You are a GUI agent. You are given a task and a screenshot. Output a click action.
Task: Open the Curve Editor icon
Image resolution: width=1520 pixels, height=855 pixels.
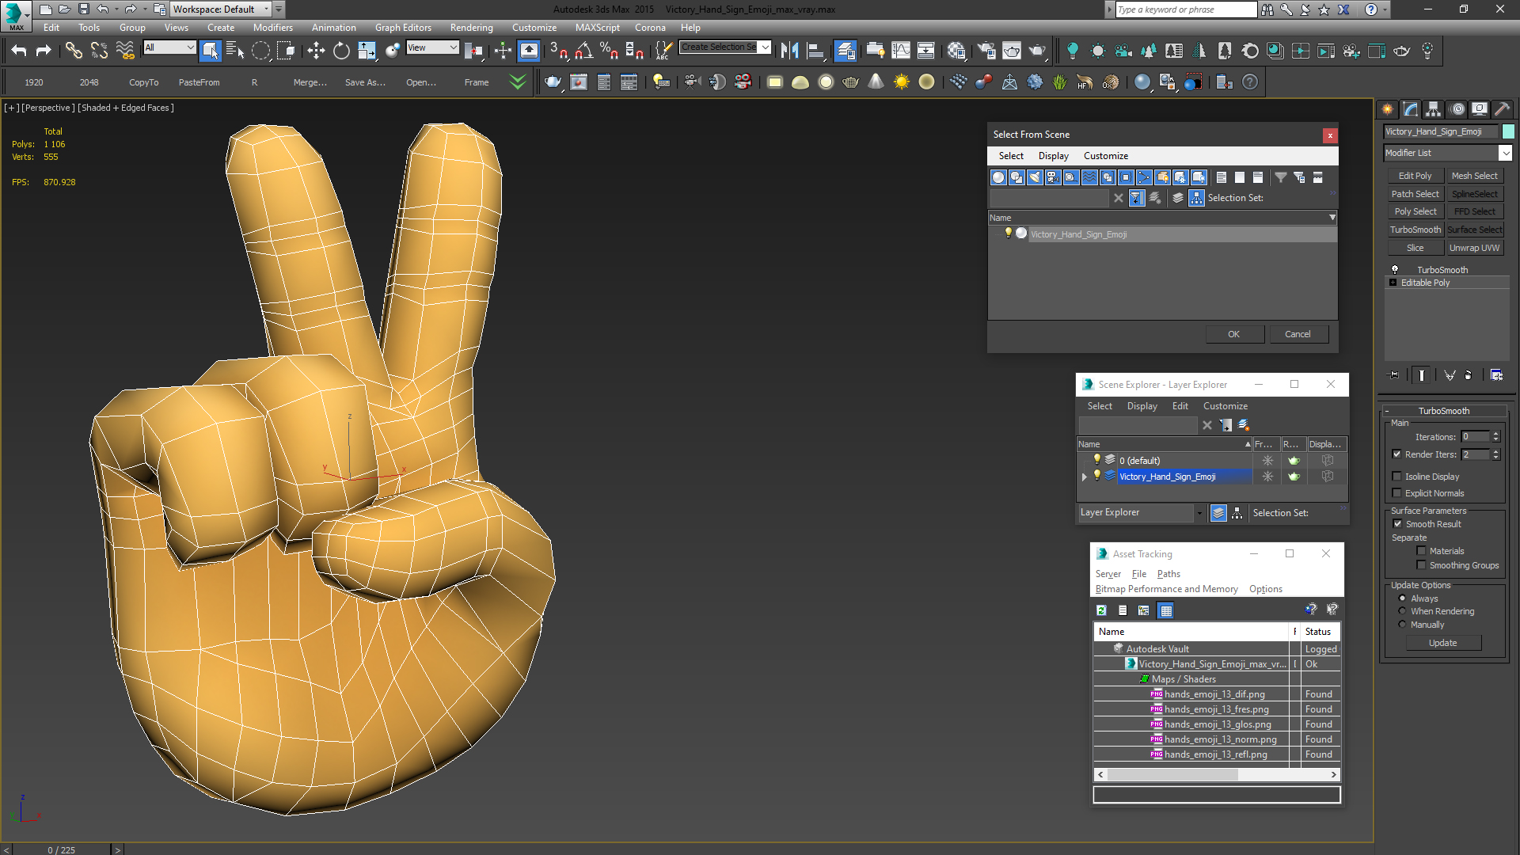901,51
